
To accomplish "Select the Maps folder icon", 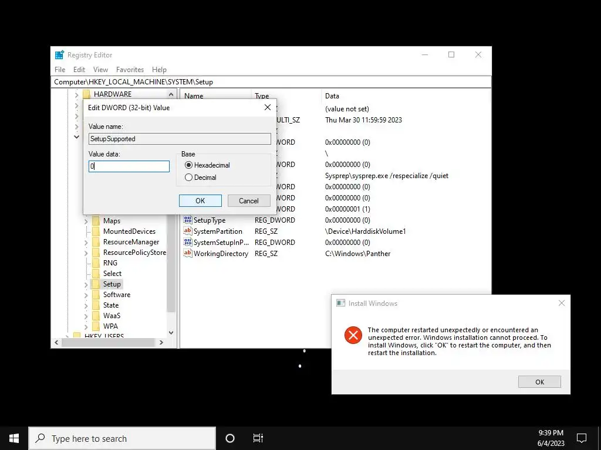I will [x=96, y=221].
